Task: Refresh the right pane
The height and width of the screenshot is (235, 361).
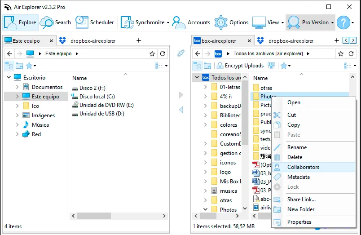Action: point(351,53)
